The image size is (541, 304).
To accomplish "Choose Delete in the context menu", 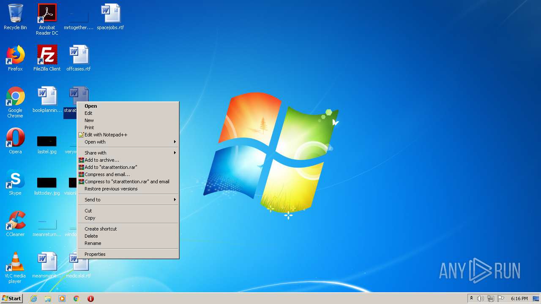I will click(x=128, y=236).
